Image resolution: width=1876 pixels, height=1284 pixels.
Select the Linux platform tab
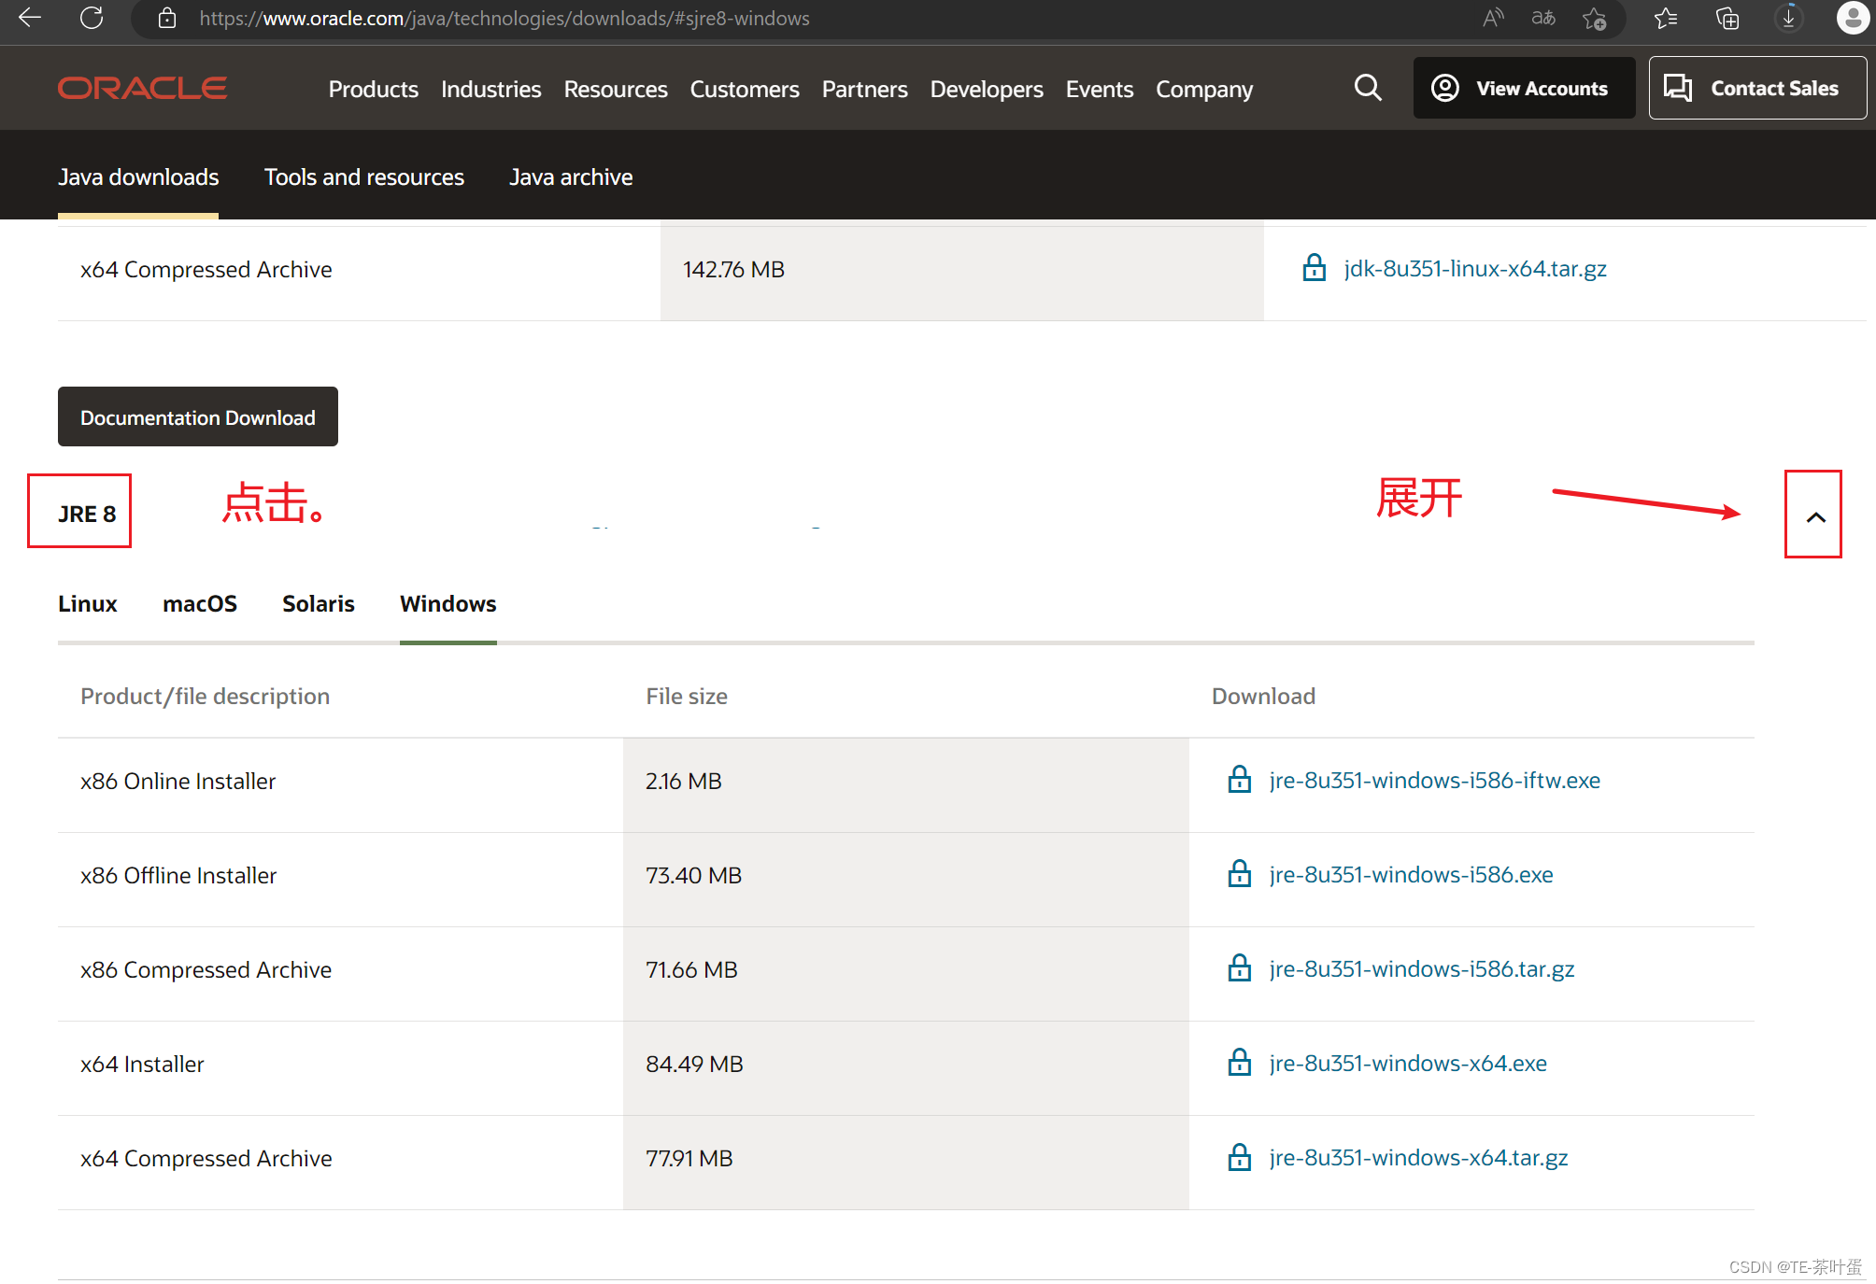[88, 603]
